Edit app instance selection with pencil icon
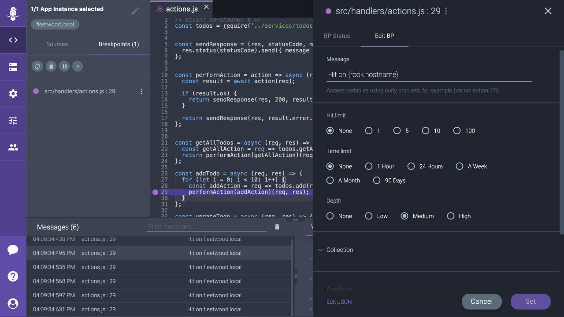Viewport: 564px width, 317px height. click(x=135, y=11)
